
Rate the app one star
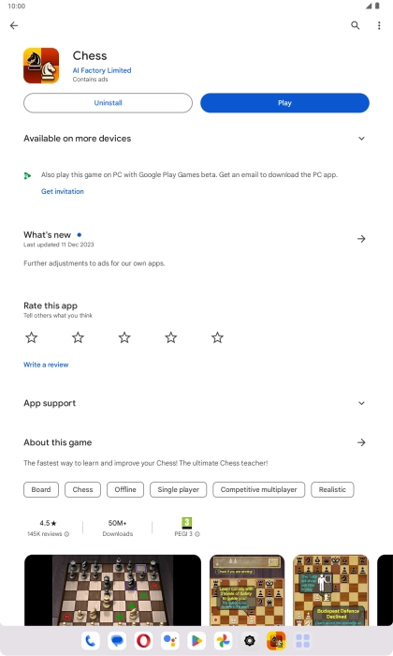pos(32,337)
